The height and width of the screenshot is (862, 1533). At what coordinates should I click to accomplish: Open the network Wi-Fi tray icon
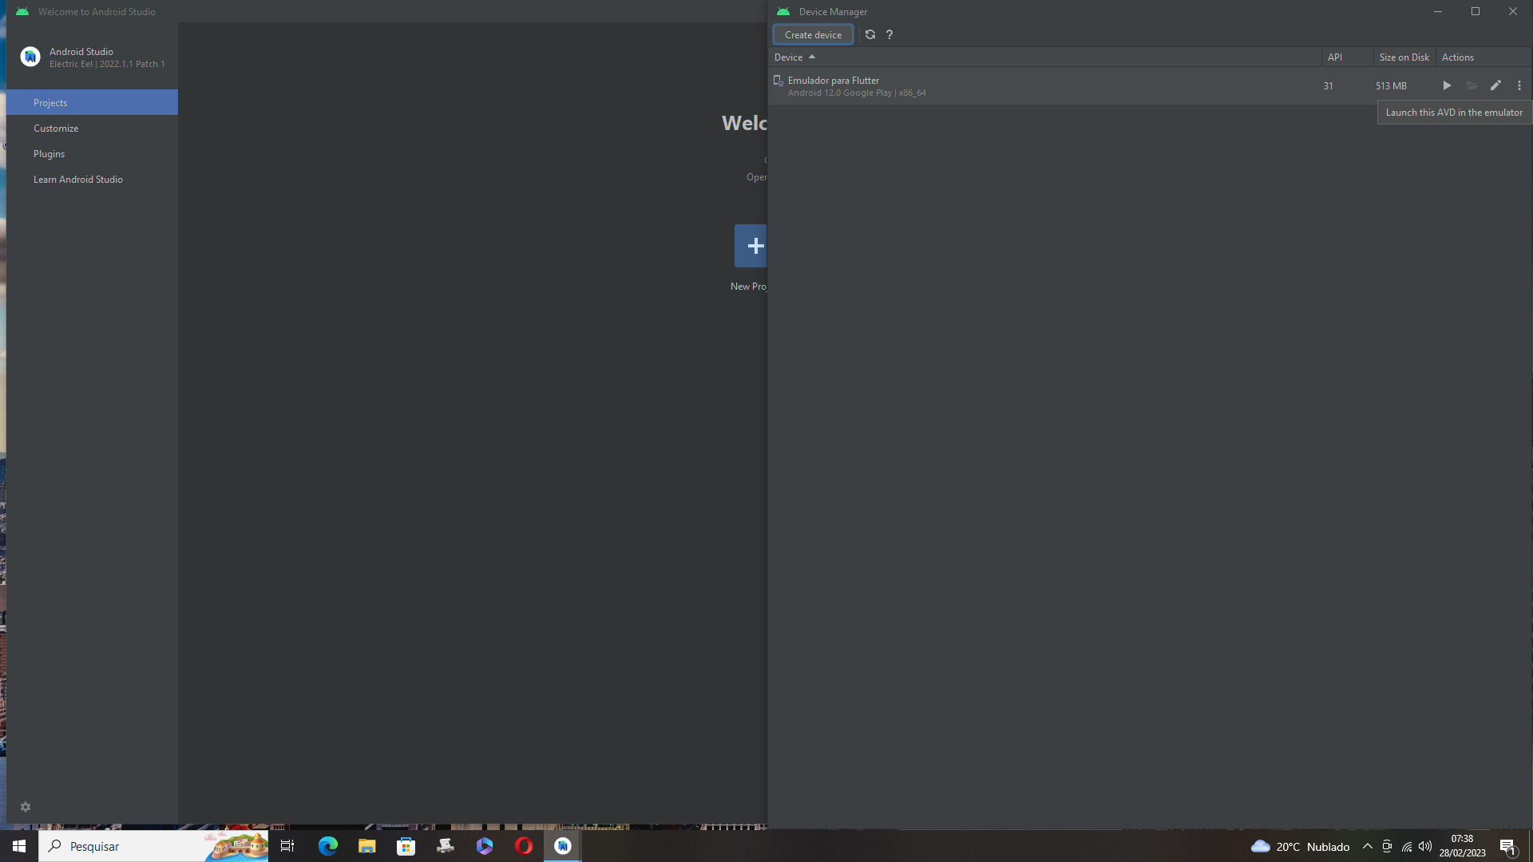pyautogui.click(x=1407, y=846)
